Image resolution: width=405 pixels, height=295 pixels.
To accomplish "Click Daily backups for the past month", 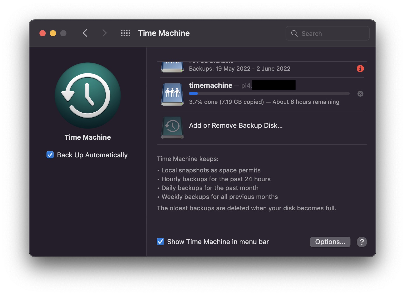I will [210, 188].
